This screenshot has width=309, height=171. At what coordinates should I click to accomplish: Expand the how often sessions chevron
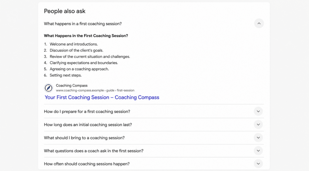pyautogui.click(x=258, y=164)
